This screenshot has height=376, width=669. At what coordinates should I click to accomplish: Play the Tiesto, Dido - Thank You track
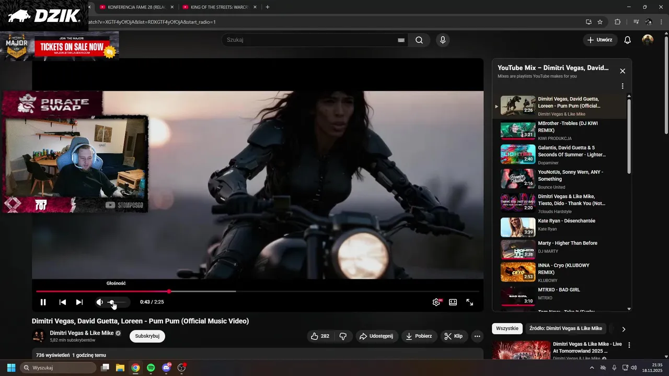559,204
